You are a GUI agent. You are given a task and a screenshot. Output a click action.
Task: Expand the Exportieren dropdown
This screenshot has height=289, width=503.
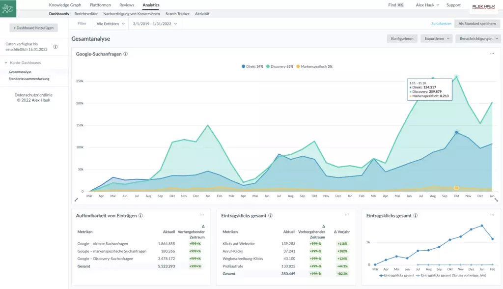click(x=437, y=38)
